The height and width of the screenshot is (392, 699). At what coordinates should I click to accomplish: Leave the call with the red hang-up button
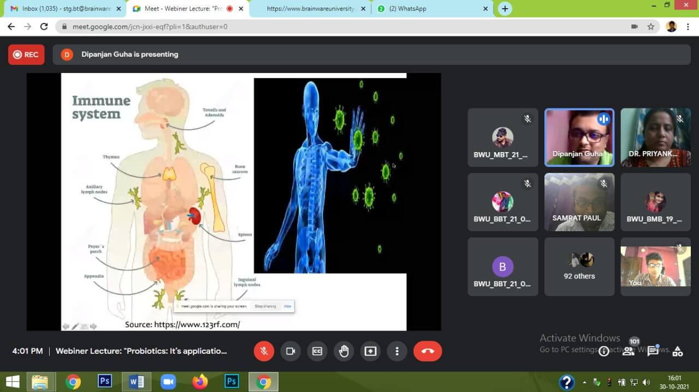[428, 351]
